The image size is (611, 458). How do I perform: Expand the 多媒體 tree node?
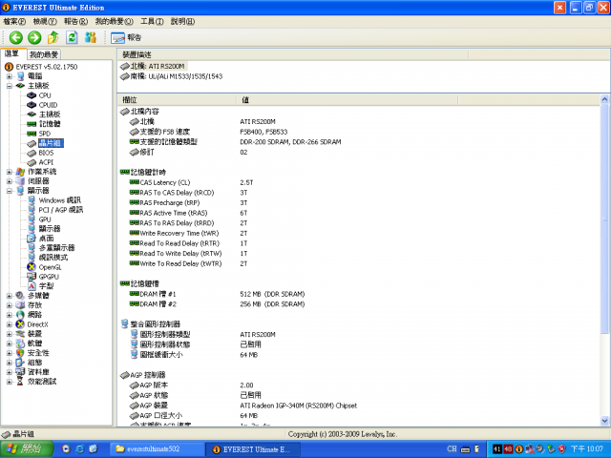click(9, 296)
